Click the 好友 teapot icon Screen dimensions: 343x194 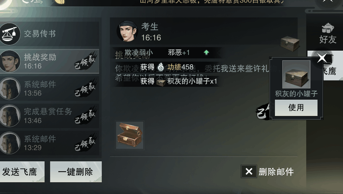click(328, 28)
